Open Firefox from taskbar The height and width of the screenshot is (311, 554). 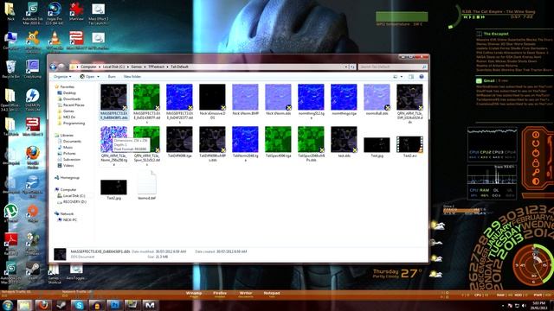(43, 305)
